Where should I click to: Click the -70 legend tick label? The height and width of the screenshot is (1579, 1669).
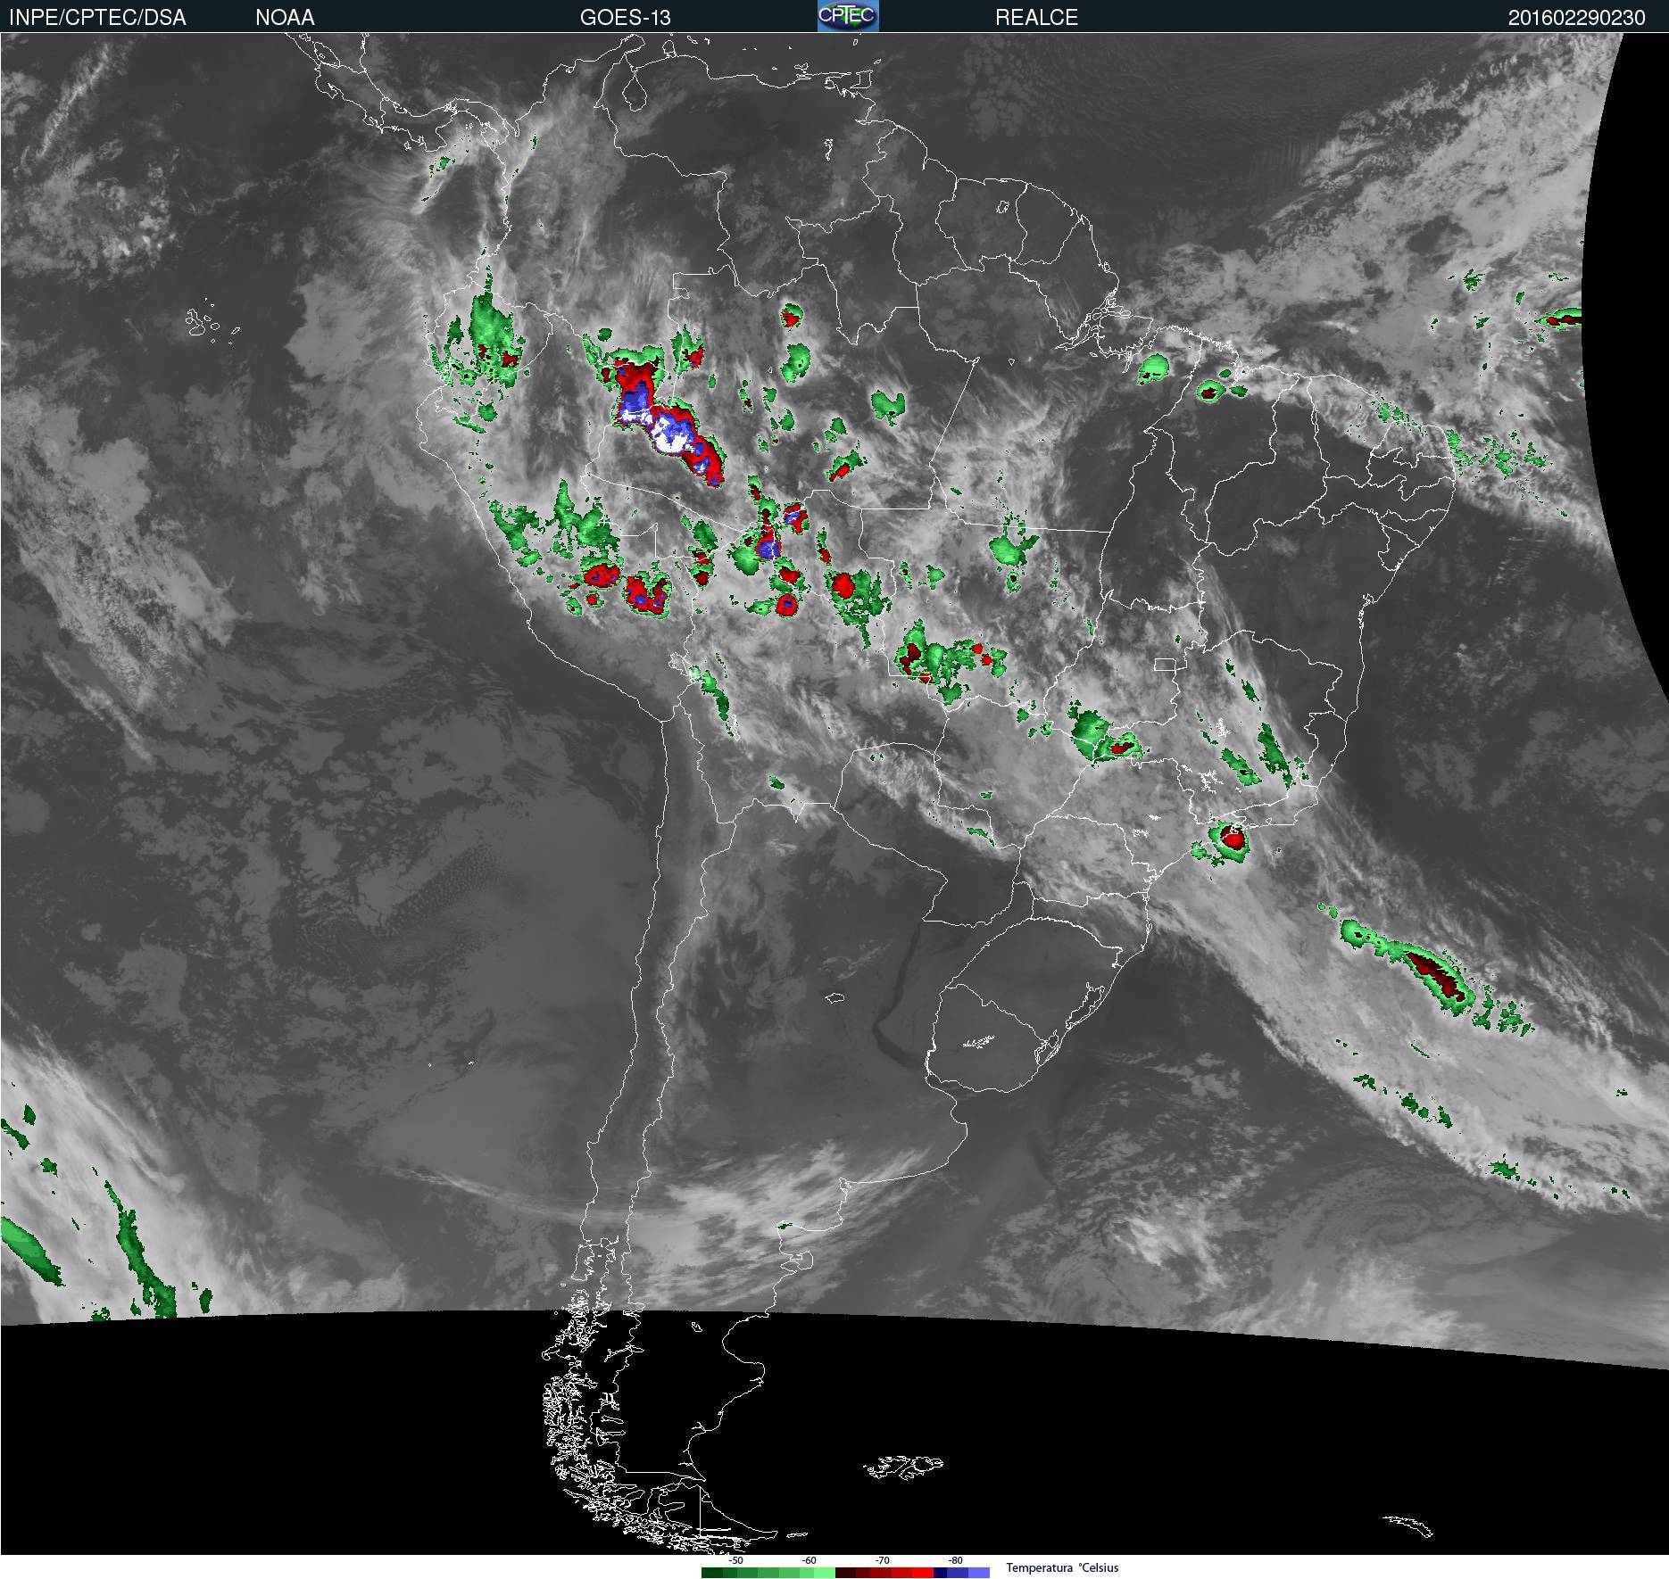pyautogui.click(x=882, y=1560)
